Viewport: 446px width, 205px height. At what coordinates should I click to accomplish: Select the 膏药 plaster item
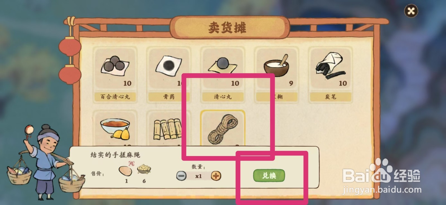tap(169, 75)
